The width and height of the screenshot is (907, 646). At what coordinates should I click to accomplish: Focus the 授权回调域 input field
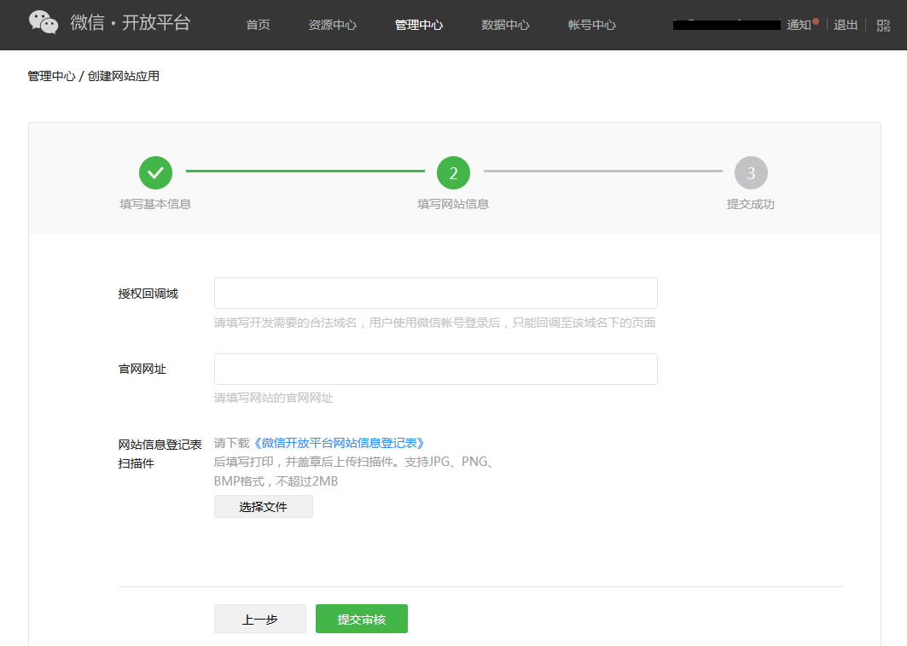[x=435, y=293]
